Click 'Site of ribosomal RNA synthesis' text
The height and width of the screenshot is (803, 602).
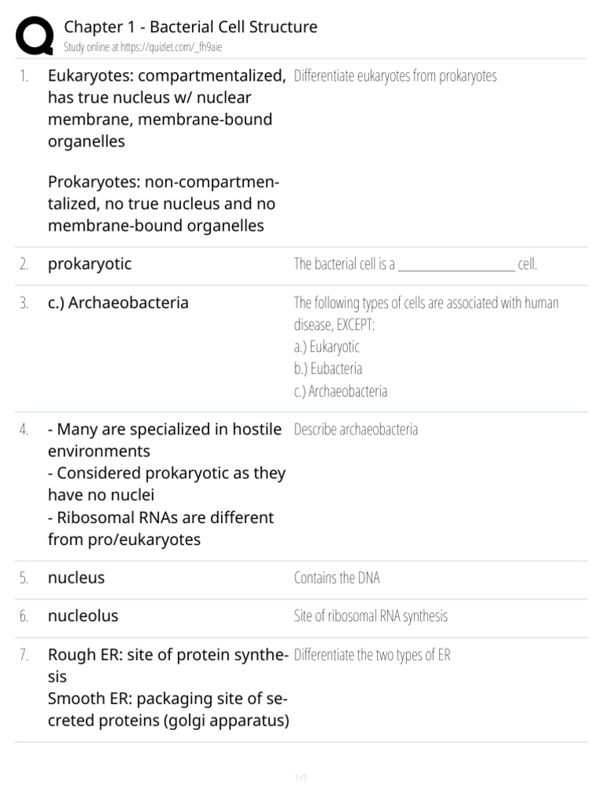pos(370,616)
